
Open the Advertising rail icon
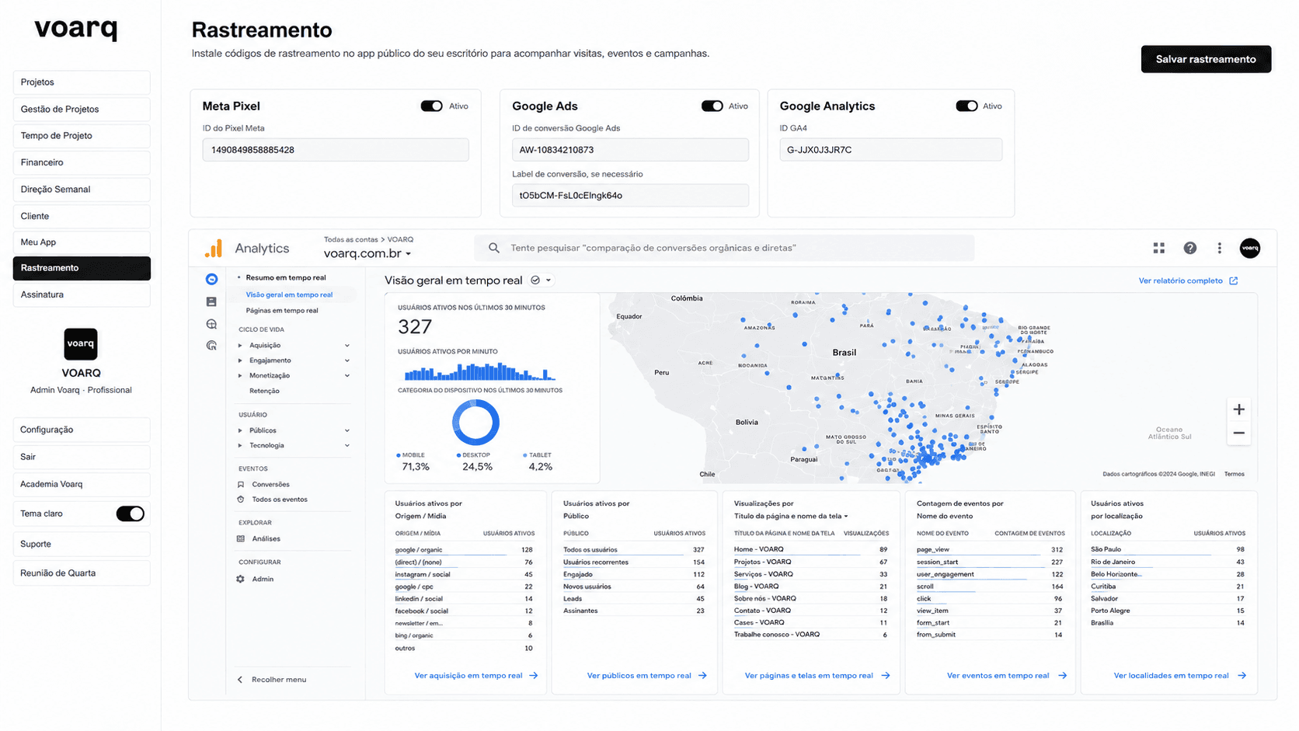pos(211,346)
